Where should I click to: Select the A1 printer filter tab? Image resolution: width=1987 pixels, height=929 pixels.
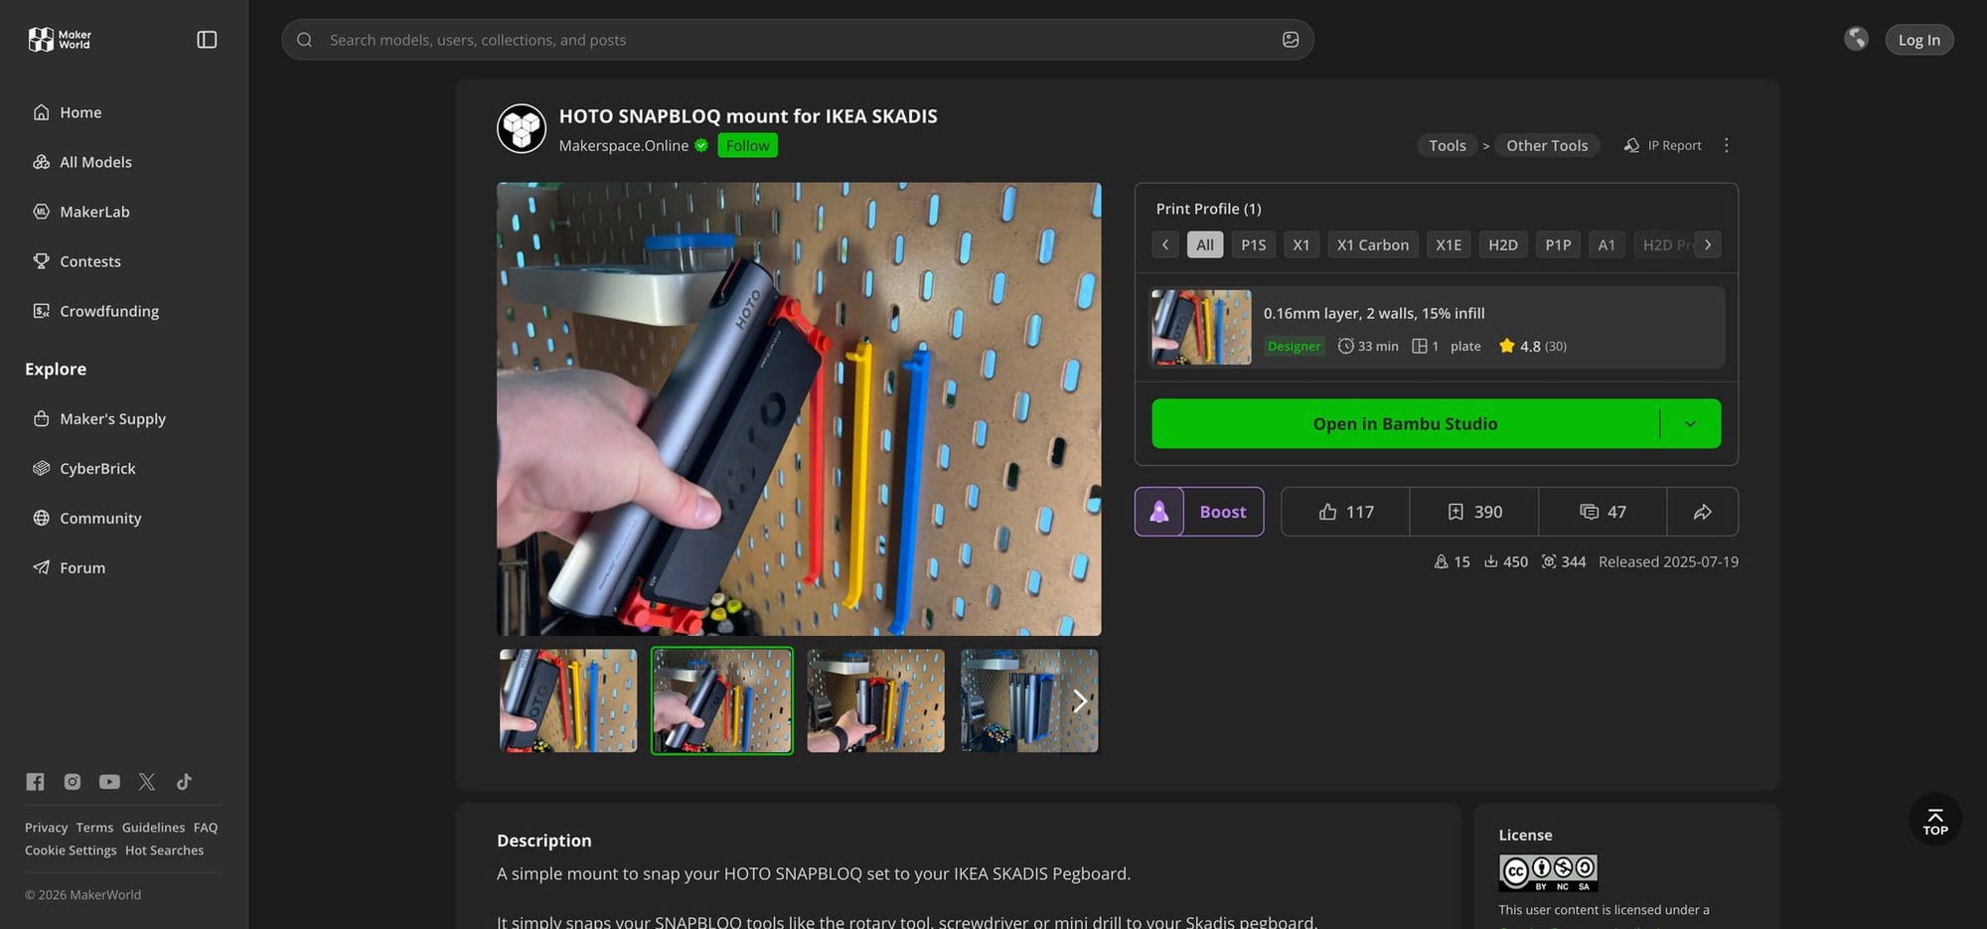[1606, 244]
